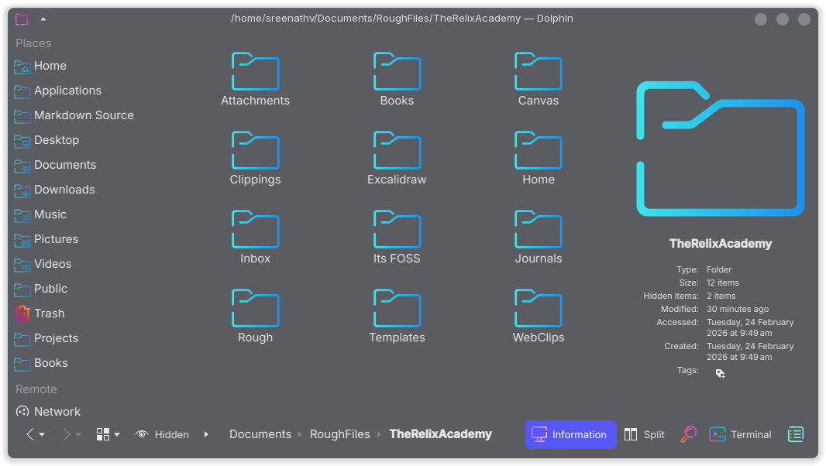The image size is (826, 466).
Task: Click the icons view mode button
Action: [103, 434]
